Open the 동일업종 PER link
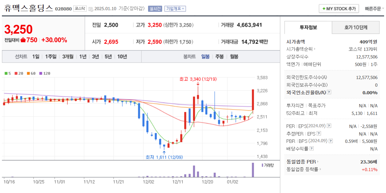This screenshot has height=193, width=386. click(x=302, y=162)
